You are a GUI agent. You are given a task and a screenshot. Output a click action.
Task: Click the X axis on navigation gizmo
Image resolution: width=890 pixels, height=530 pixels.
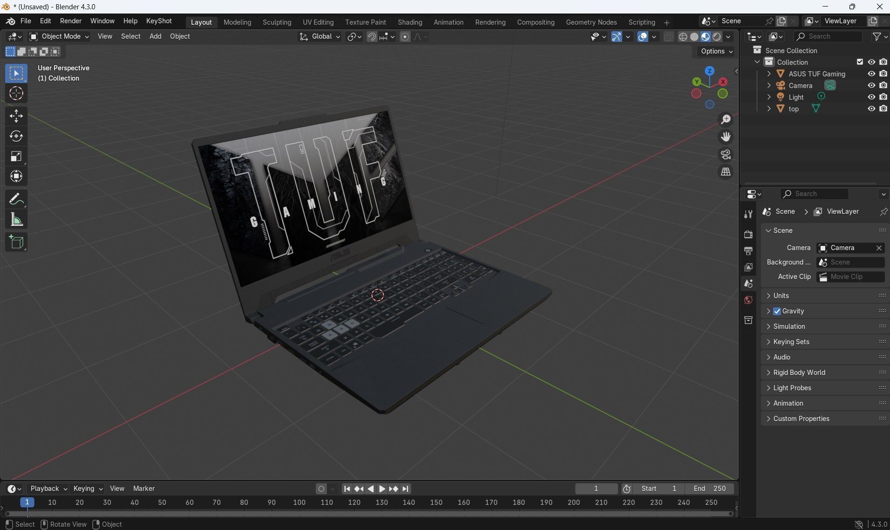pyautogui.click(x=723, y=82)
